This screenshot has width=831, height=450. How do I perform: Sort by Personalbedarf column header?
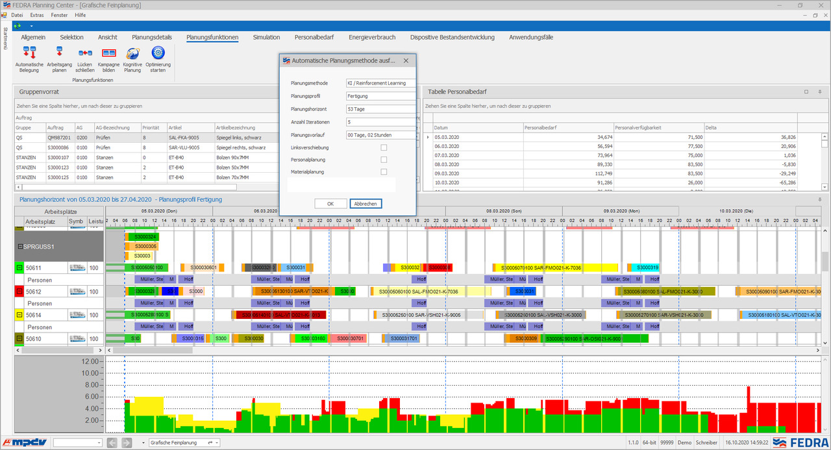coord(568,128)
